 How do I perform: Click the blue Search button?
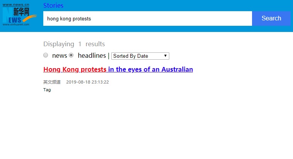click(271, 18)
